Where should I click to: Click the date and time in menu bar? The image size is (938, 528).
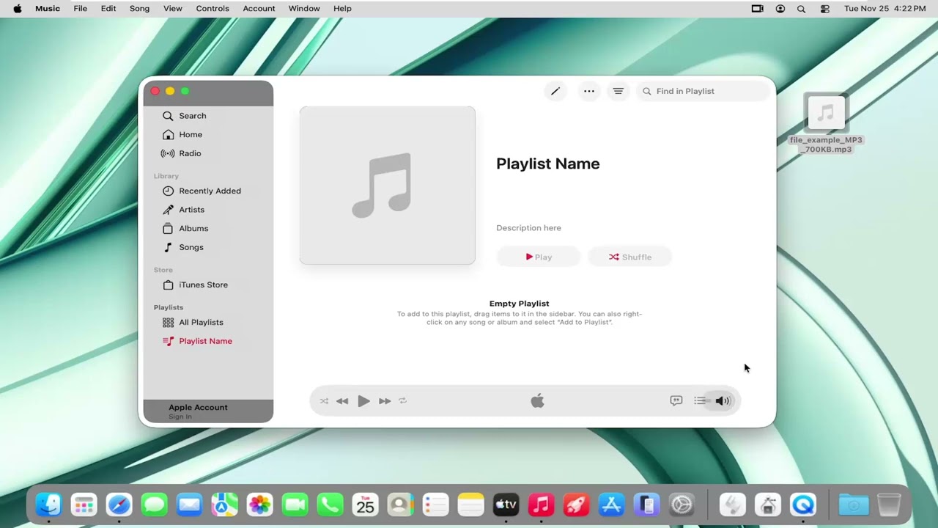pyautogui.click(x=885, y=9)
